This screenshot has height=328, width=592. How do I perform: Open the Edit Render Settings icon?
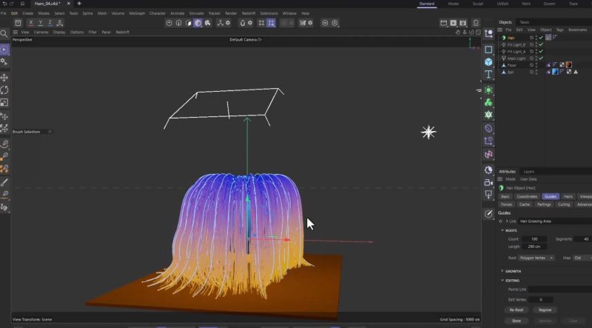point(463,23)
